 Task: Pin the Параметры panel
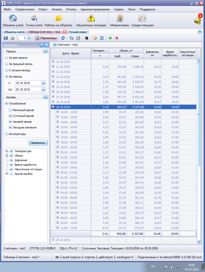pyautogui.click(x=42, y=45)
